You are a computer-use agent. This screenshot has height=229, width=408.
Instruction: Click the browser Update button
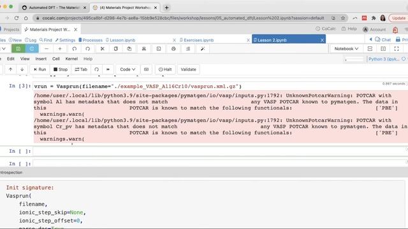[x=398, y=18]
